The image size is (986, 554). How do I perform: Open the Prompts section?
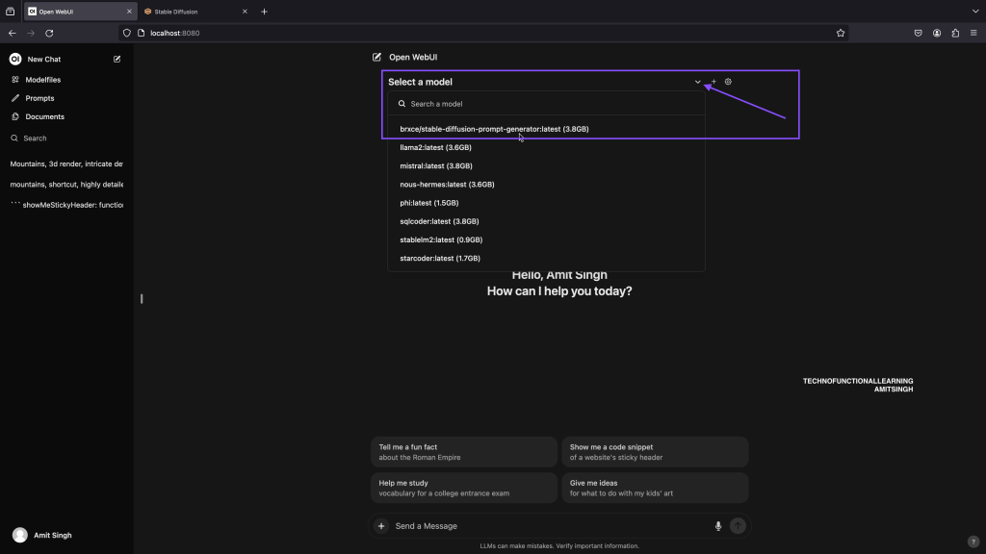coord(39,98)
